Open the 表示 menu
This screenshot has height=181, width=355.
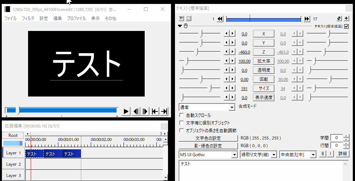point(95,19)
